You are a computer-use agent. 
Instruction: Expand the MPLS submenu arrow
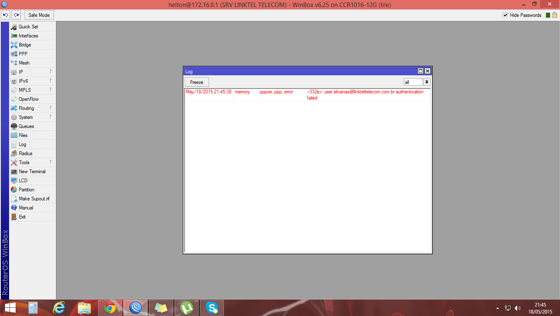click(51, 90)
